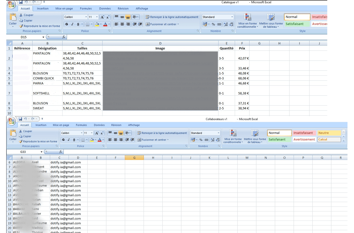Save the Collaborateurs v1 workbook
This screenshot has width=354, height=233.
[20, 119]
